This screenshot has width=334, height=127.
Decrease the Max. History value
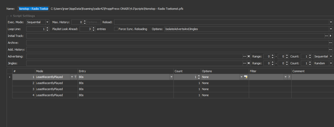pyautogui.click(x=85, y=23)
